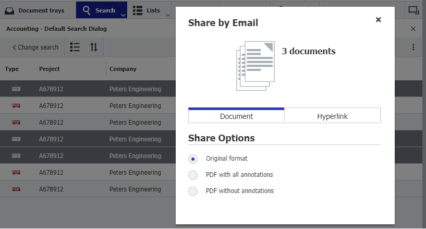Switch to the Hyperlink tab

pyautogui.click(x=332, y=116)
